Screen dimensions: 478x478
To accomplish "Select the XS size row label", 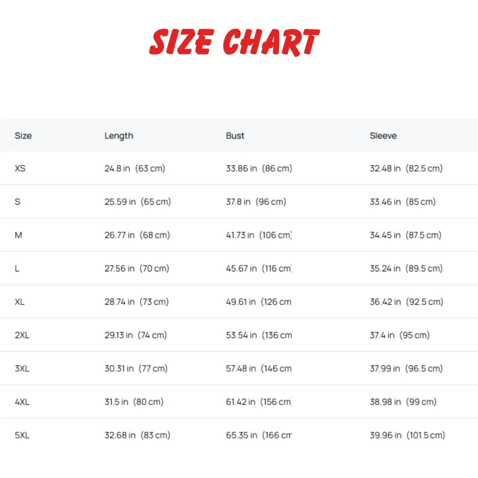I will coord(20,168).
